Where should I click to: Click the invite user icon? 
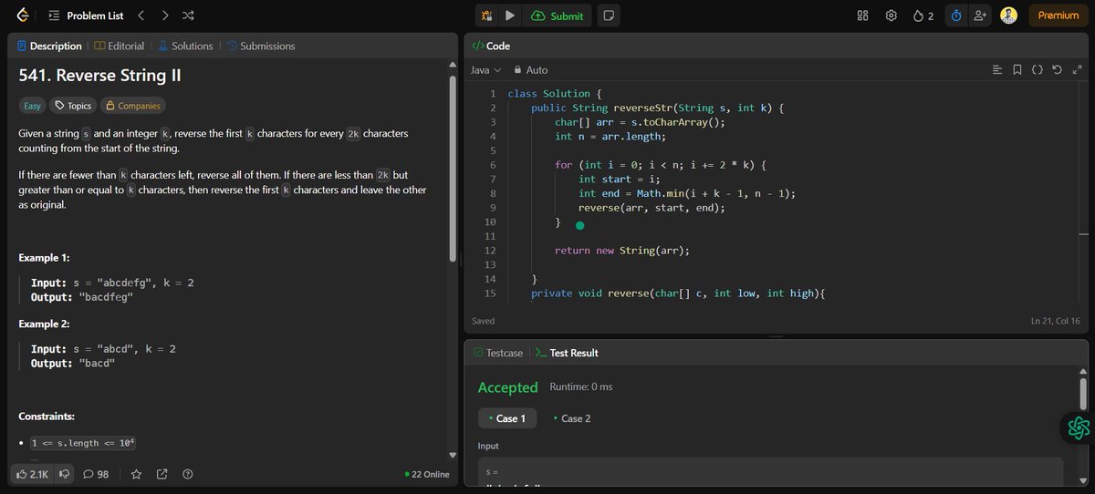[x=980, y=15]
